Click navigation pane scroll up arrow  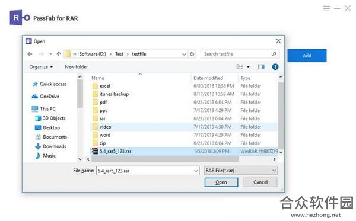pyautogui.click(x=80, y=77)
